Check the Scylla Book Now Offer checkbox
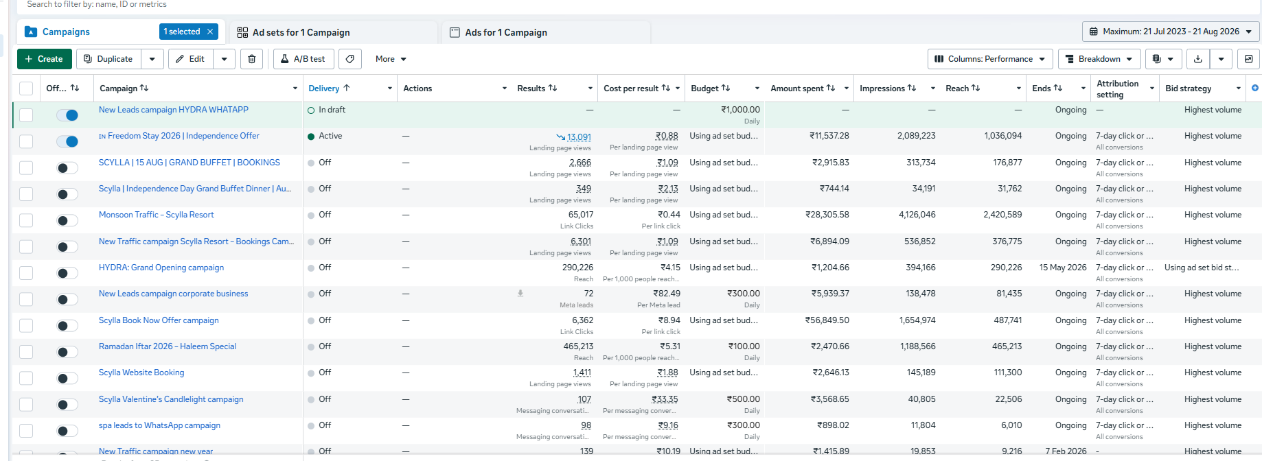1262x461 pixels. click(26, 326)
